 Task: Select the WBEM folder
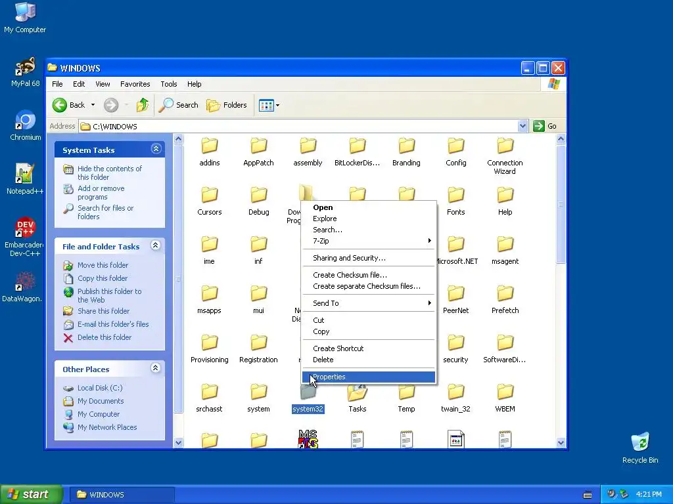(x=505, y=398)
